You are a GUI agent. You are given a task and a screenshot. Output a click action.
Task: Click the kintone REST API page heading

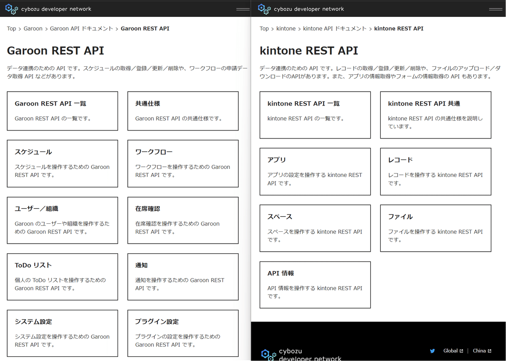(309, 51)
